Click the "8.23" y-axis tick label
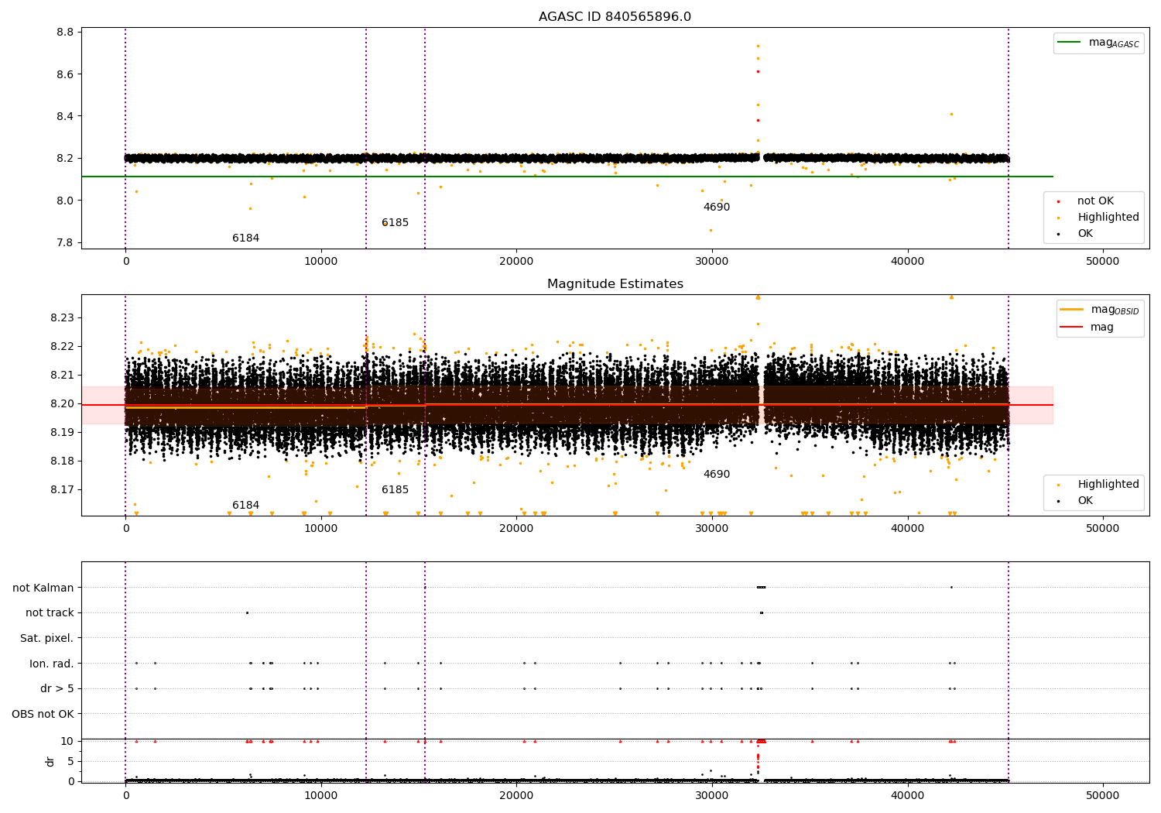The height and width of the screenshot is (813, 1161). [x=62, y=317]
